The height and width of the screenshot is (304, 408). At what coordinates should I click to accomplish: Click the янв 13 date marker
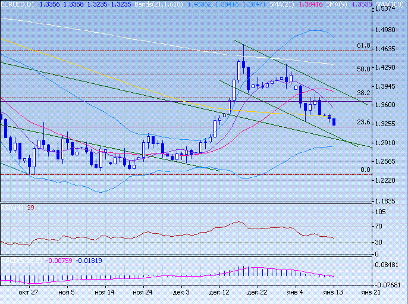(332, 293)
